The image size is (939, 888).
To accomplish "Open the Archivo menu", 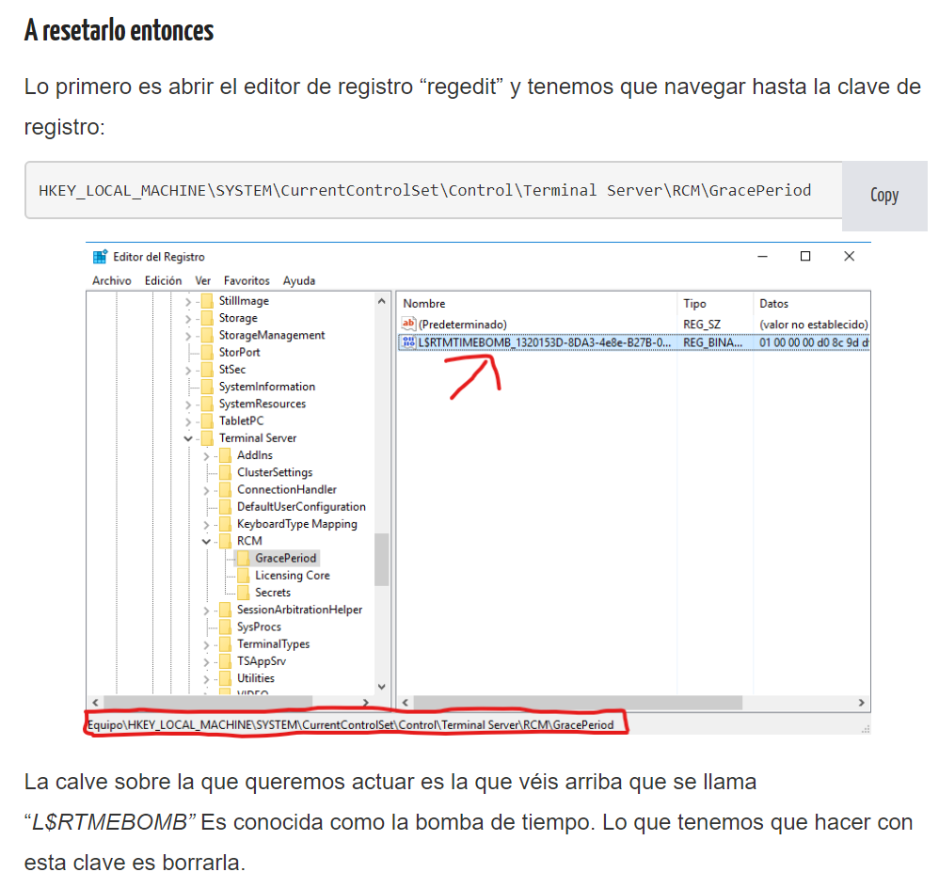I will (x=111, y=280).
